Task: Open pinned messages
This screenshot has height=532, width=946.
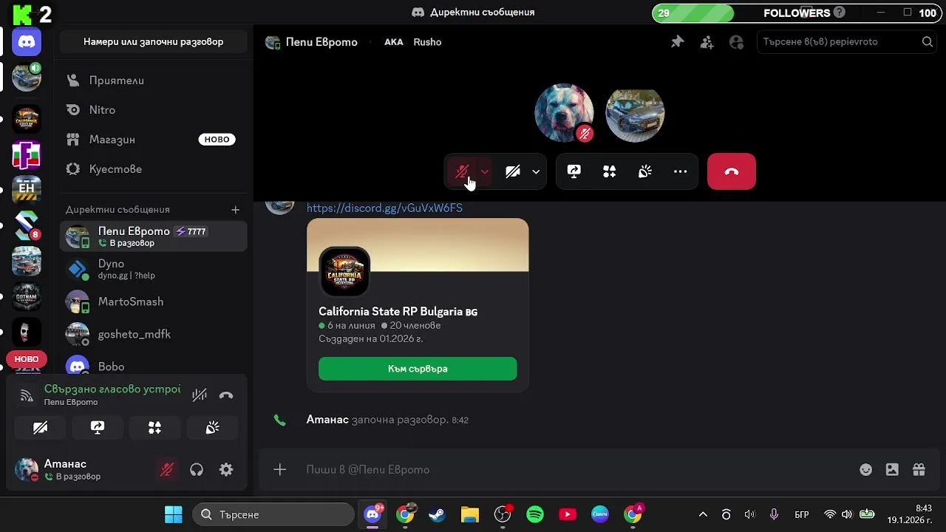Action: pos(677,42)
